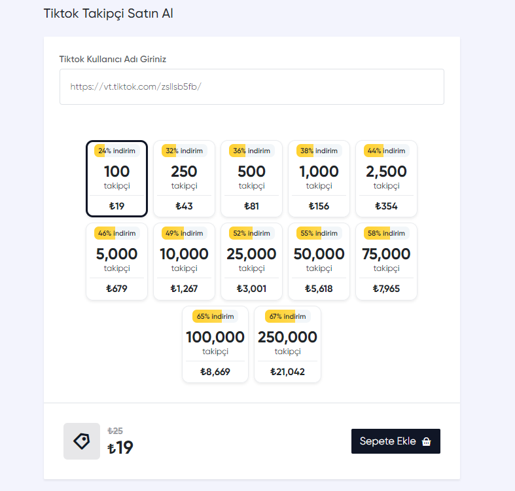Image resolution: width=515 pixels, height=491 pixels.
Task: Choose the 5,000 takipçi package
Action: [x=116, y=262]
